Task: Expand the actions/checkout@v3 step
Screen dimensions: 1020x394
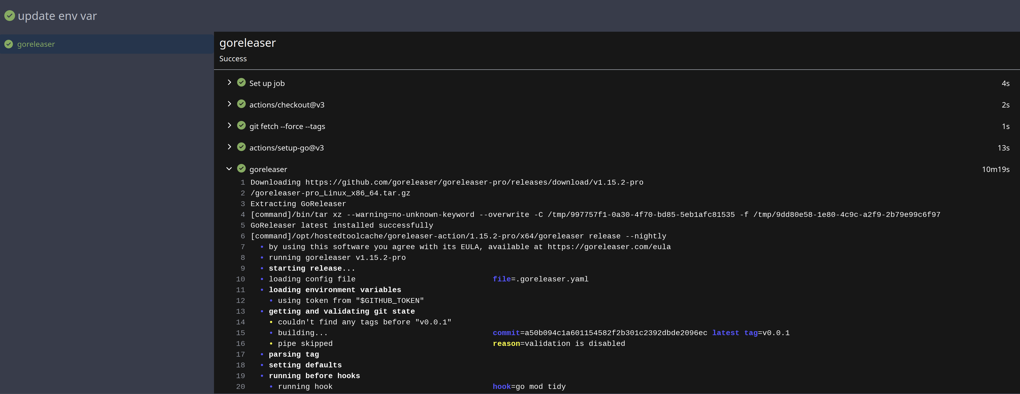Action: [x=229, y=104]
